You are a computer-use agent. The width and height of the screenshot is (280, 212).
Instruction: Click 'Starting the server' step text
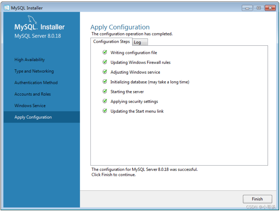click(127, 91)
